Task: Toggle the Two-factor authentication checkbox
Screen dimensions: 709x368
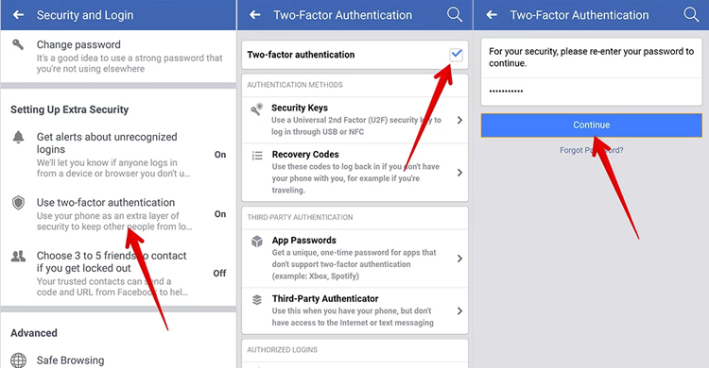Action: pos(457,55)
